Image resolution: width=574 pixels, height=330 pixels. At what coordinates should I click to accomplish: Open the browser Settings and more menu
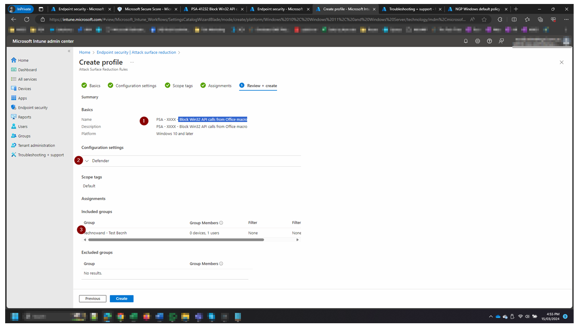pos(566,19)
